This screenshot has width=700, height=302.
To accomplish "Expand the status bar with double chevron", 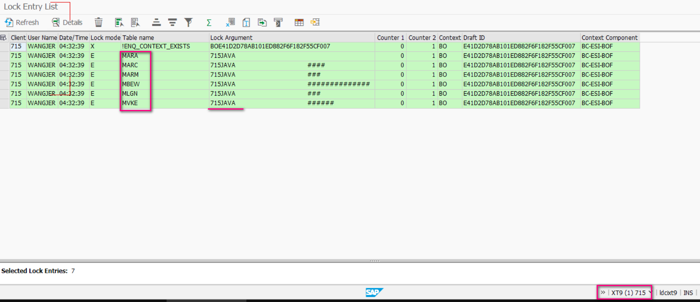I will (x=603, y=292).
